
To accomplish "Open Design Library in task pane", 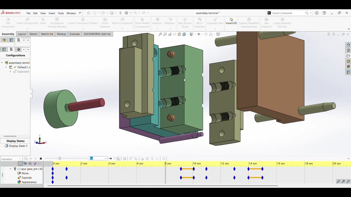I will click(348, 50).
